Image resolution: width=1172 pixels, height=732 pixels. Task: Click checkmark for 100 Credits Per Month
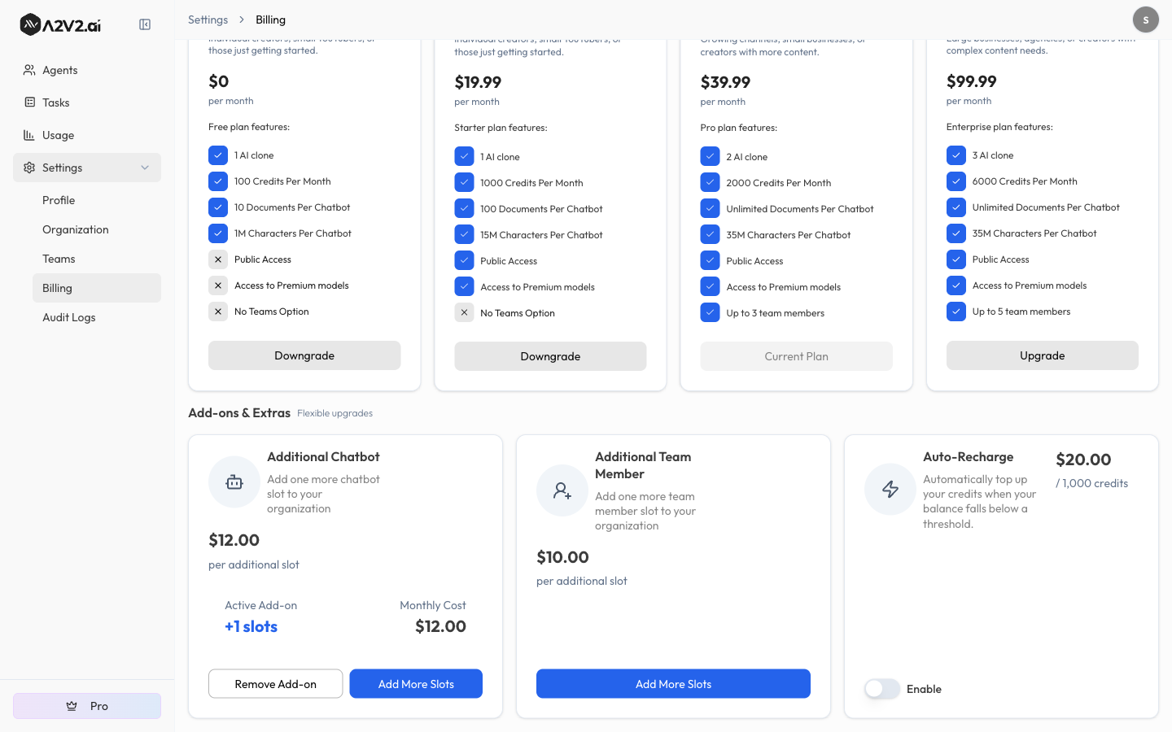point(218,181)
